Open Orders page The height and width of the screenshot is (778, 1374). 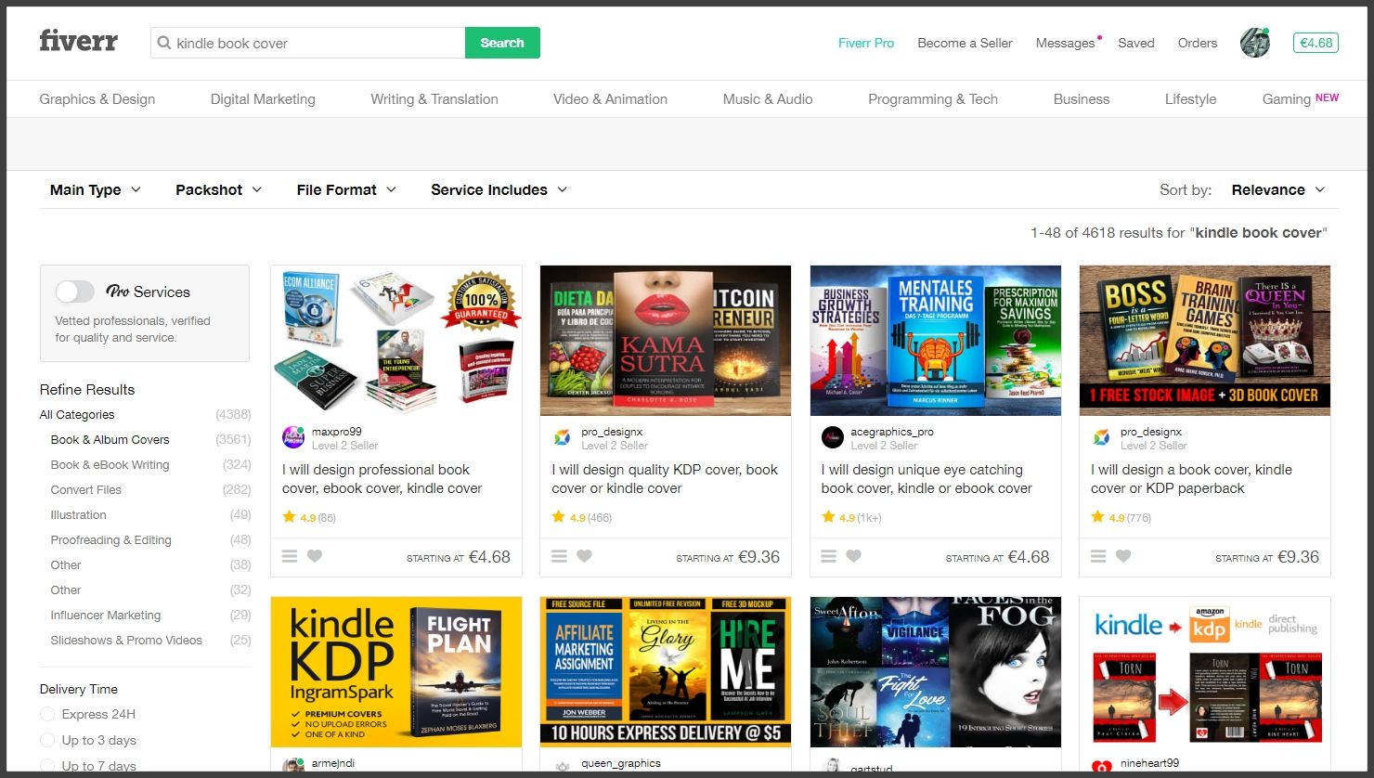tap(1198, 43)
